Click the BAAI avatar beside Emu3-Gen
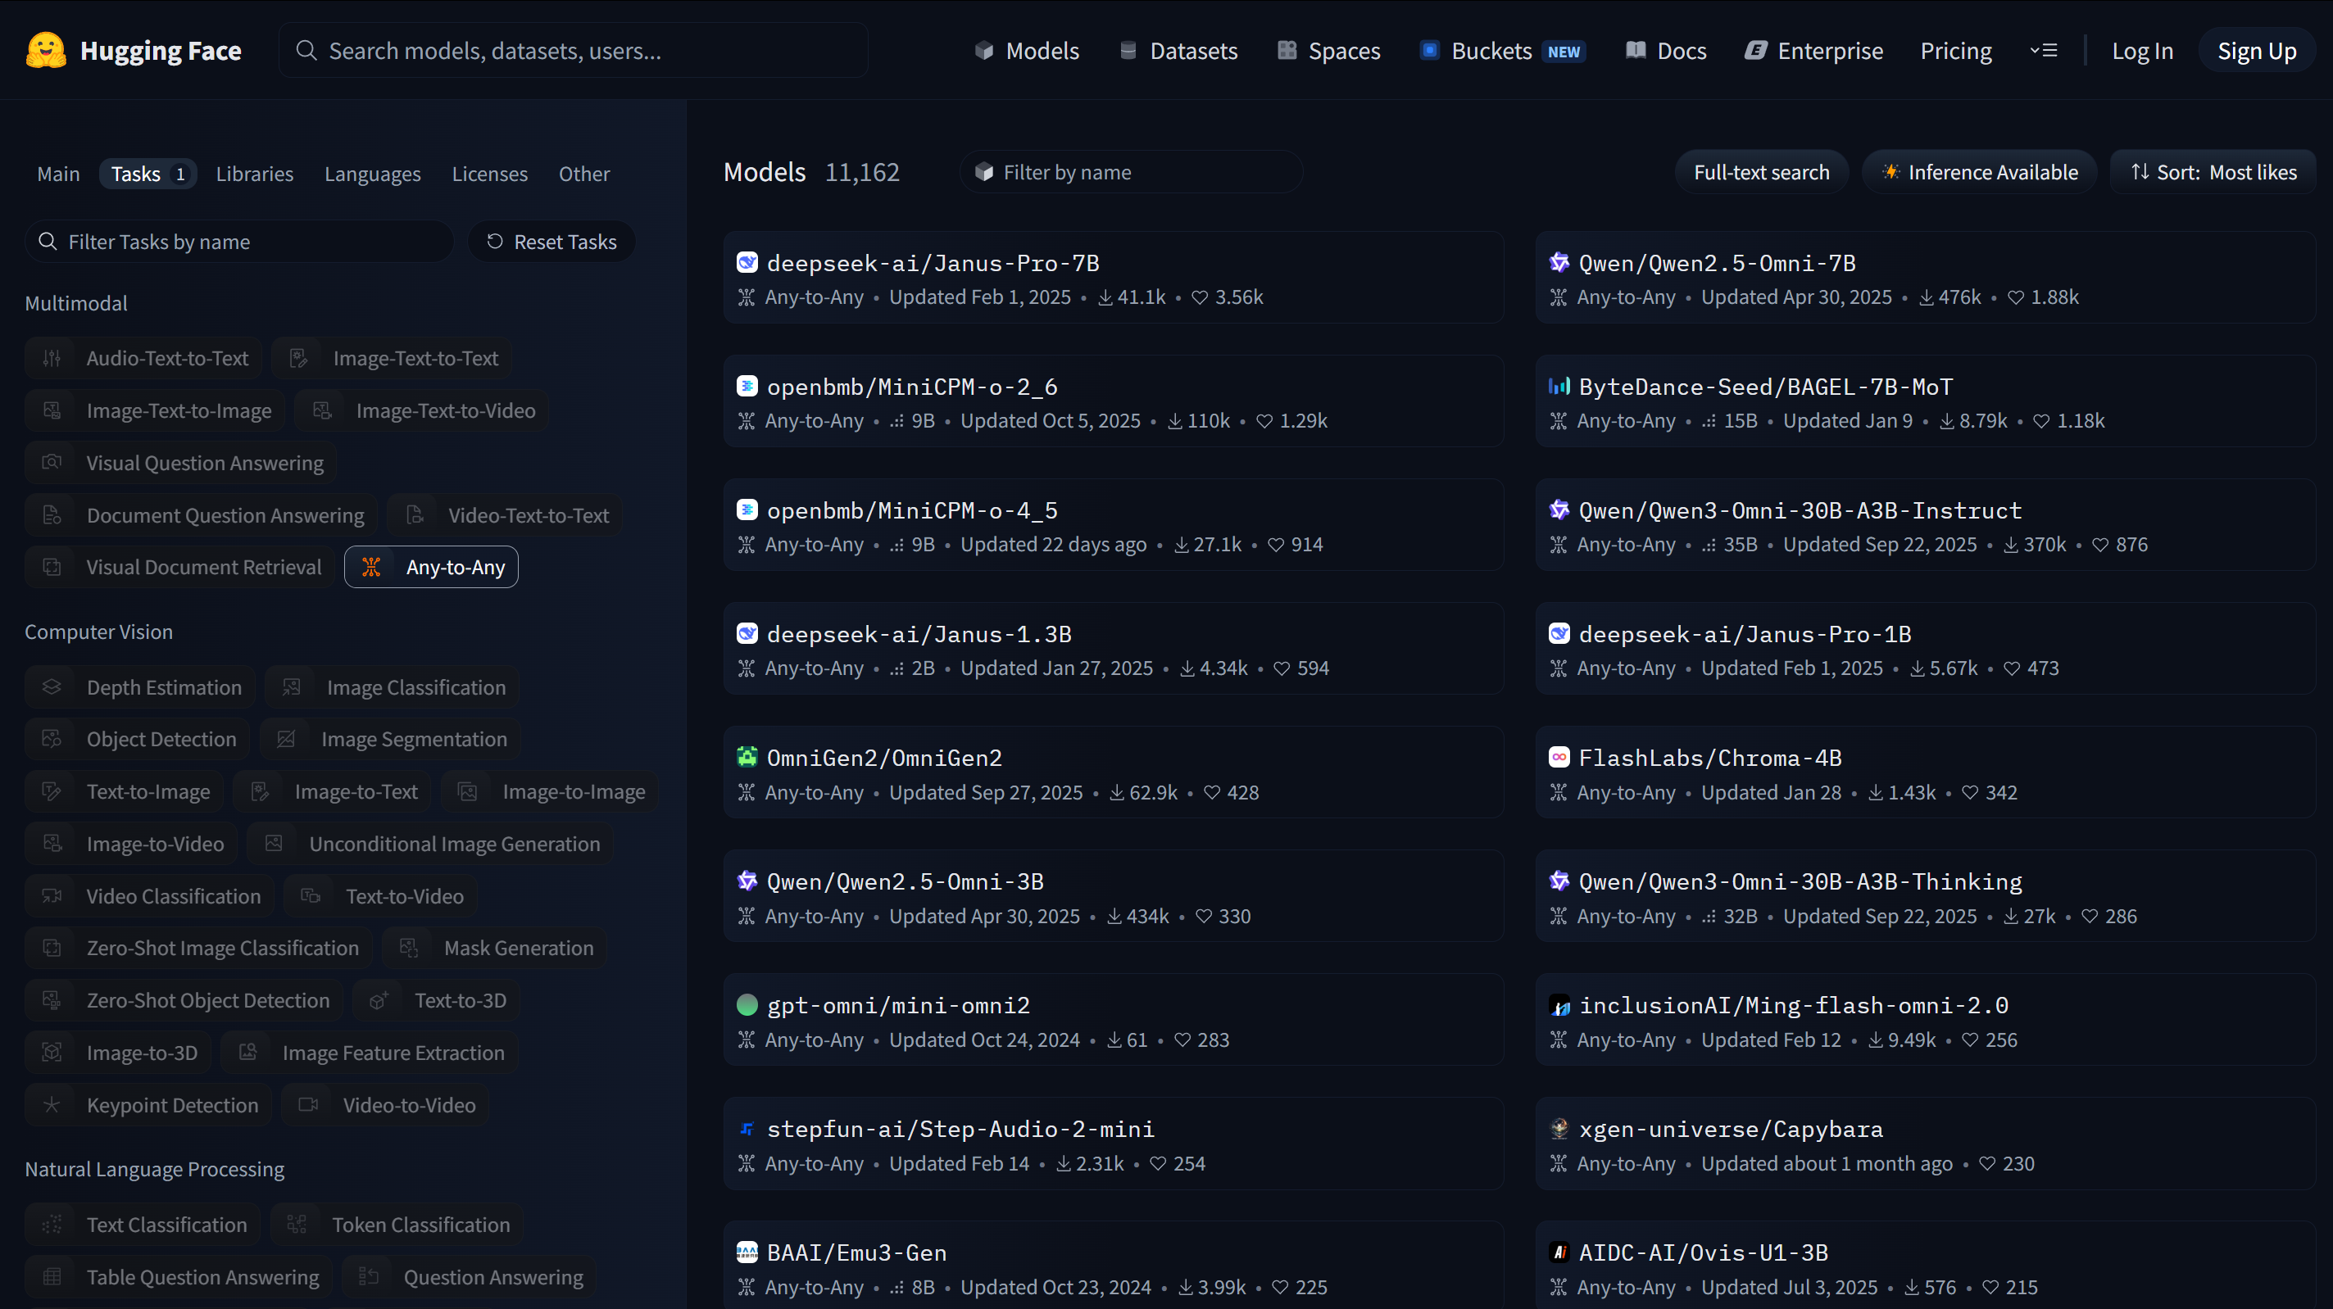Viewport: 2333px width, 1309px height. coord(747,1252)
